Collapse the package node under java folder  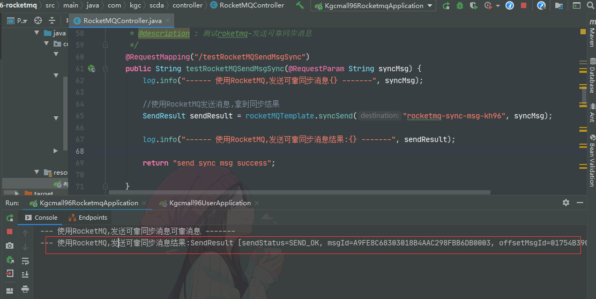pos(47,43)
